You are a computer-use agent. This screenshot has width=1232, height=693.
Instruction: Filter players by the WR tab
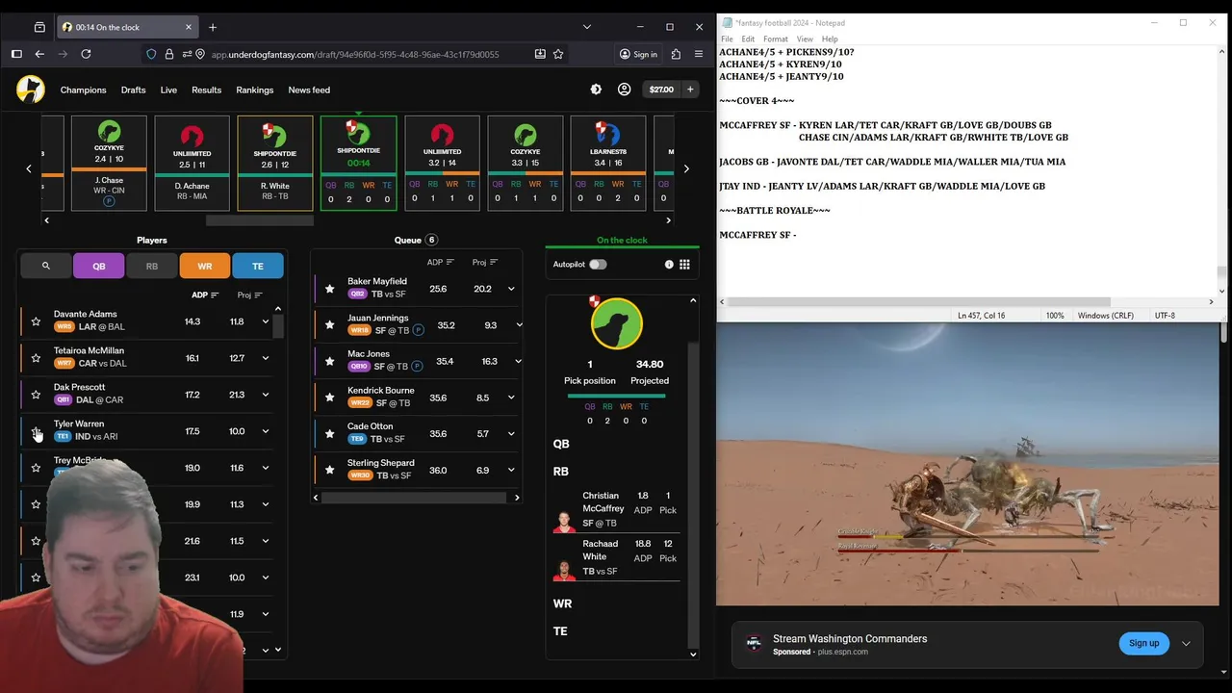tap(205, 266)
